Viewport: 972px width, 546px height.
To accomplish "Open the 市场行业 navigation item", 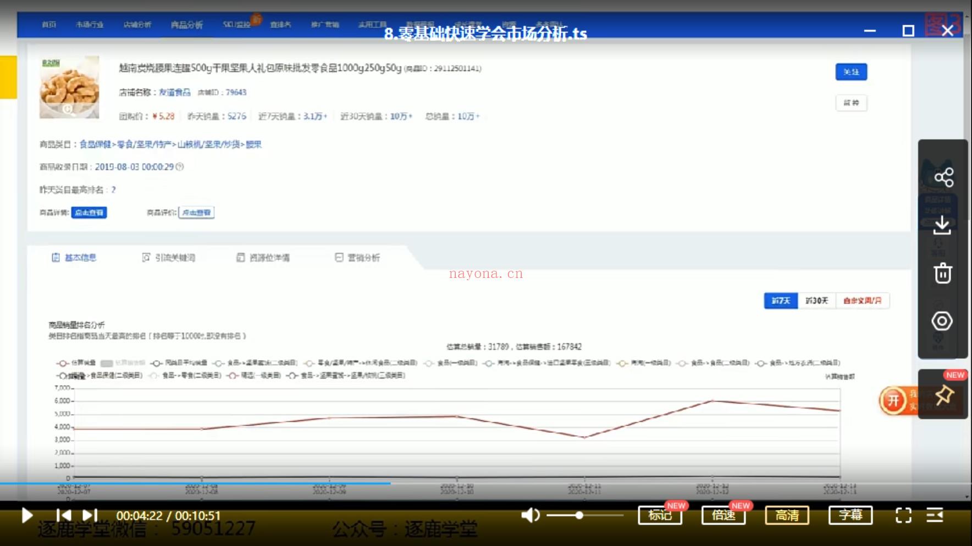I will (90, 25).
